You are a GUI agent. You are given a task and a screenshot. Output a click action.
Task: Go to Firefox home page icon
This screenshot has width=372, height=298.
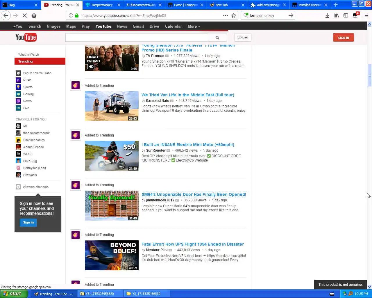pyautogui.click(x=34, y=15)
